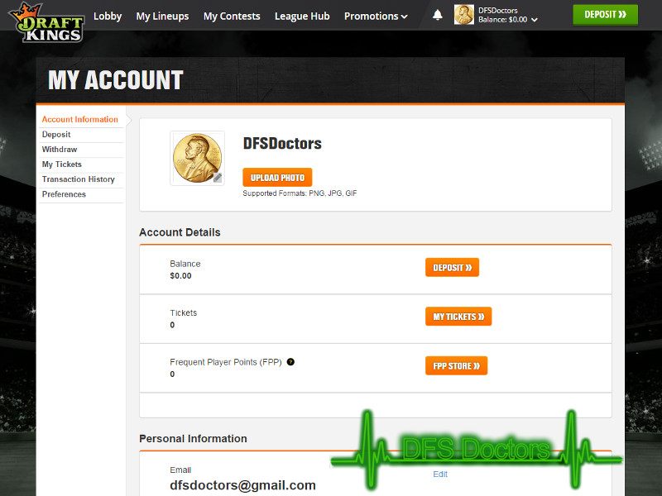The width and height of the screenshot is (662, 496).
Task: Select Account Information in sidebar
Action: 79,119
